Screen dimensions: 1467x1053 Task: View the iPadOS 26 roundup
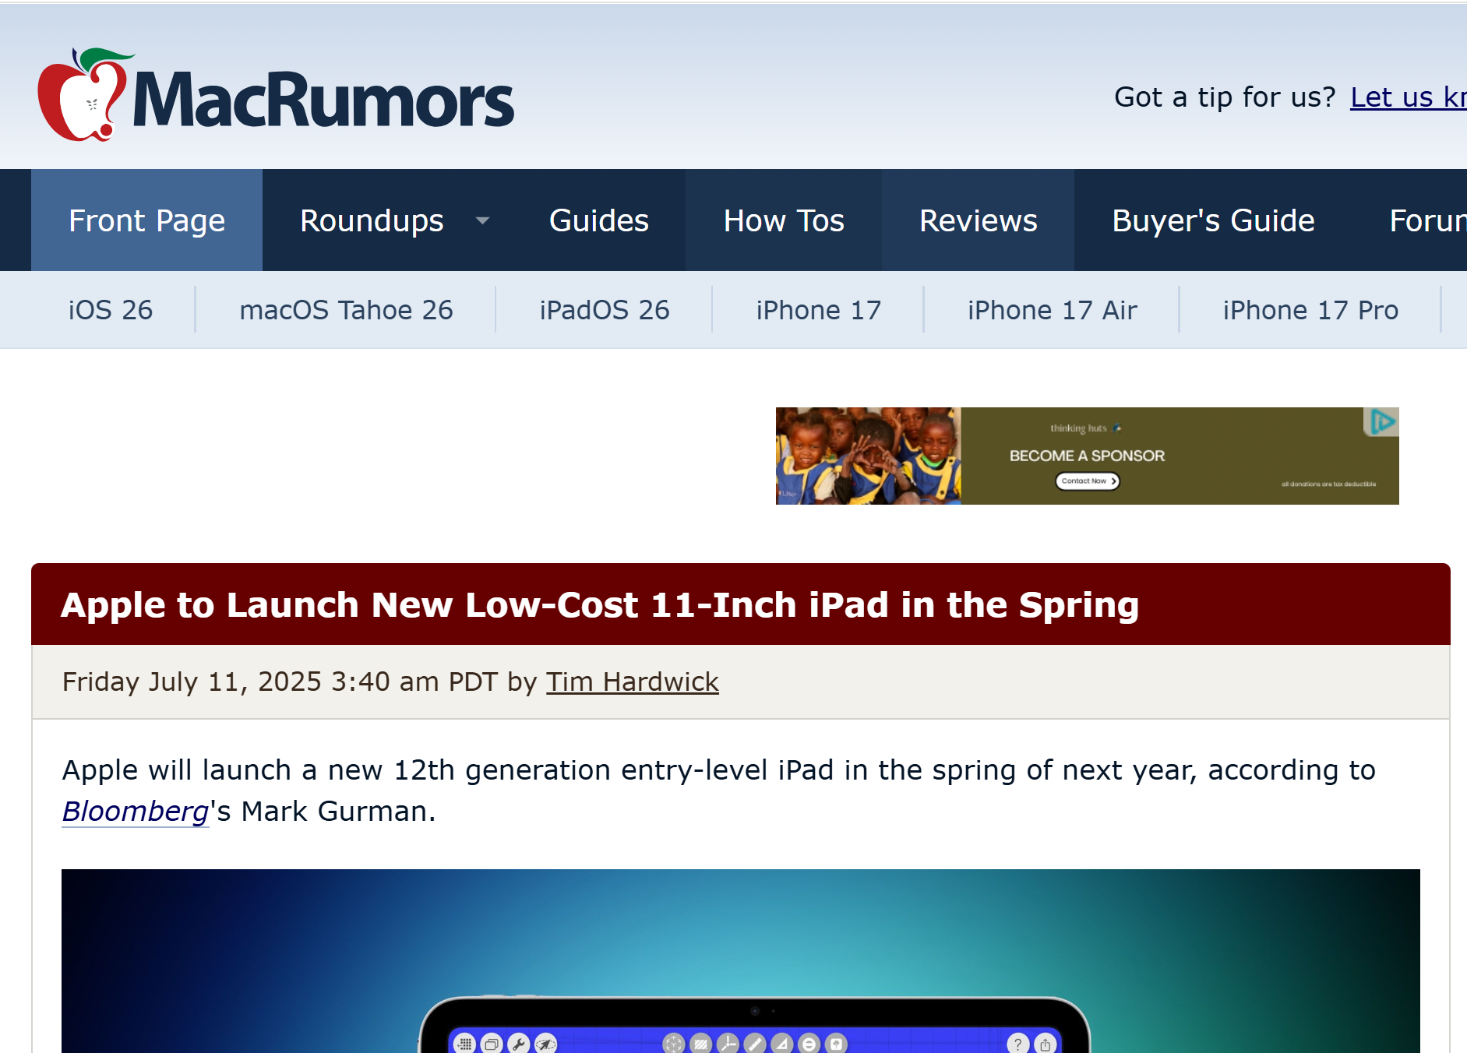click(605, 310)
